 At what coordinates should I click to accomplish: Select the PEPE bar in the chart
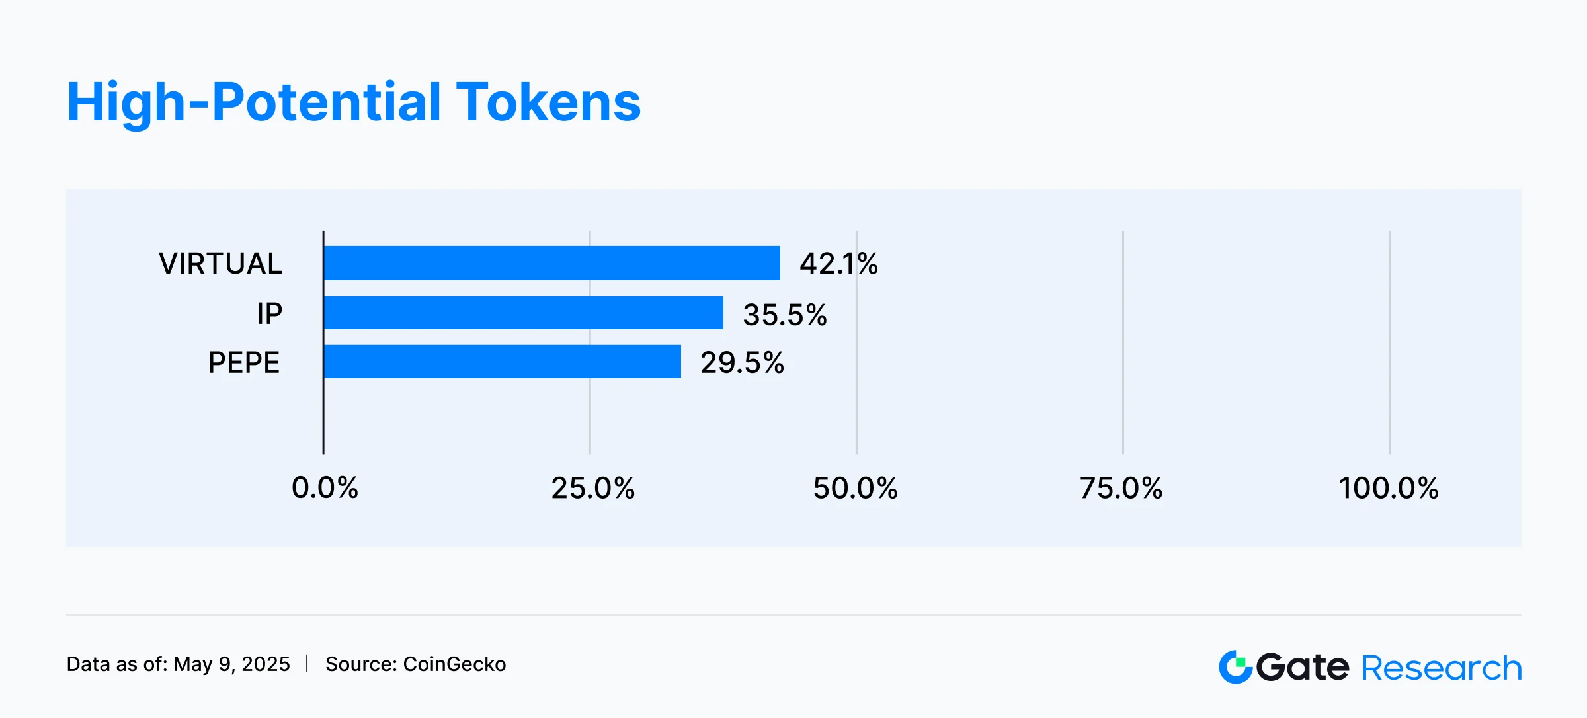click(503, 362)
